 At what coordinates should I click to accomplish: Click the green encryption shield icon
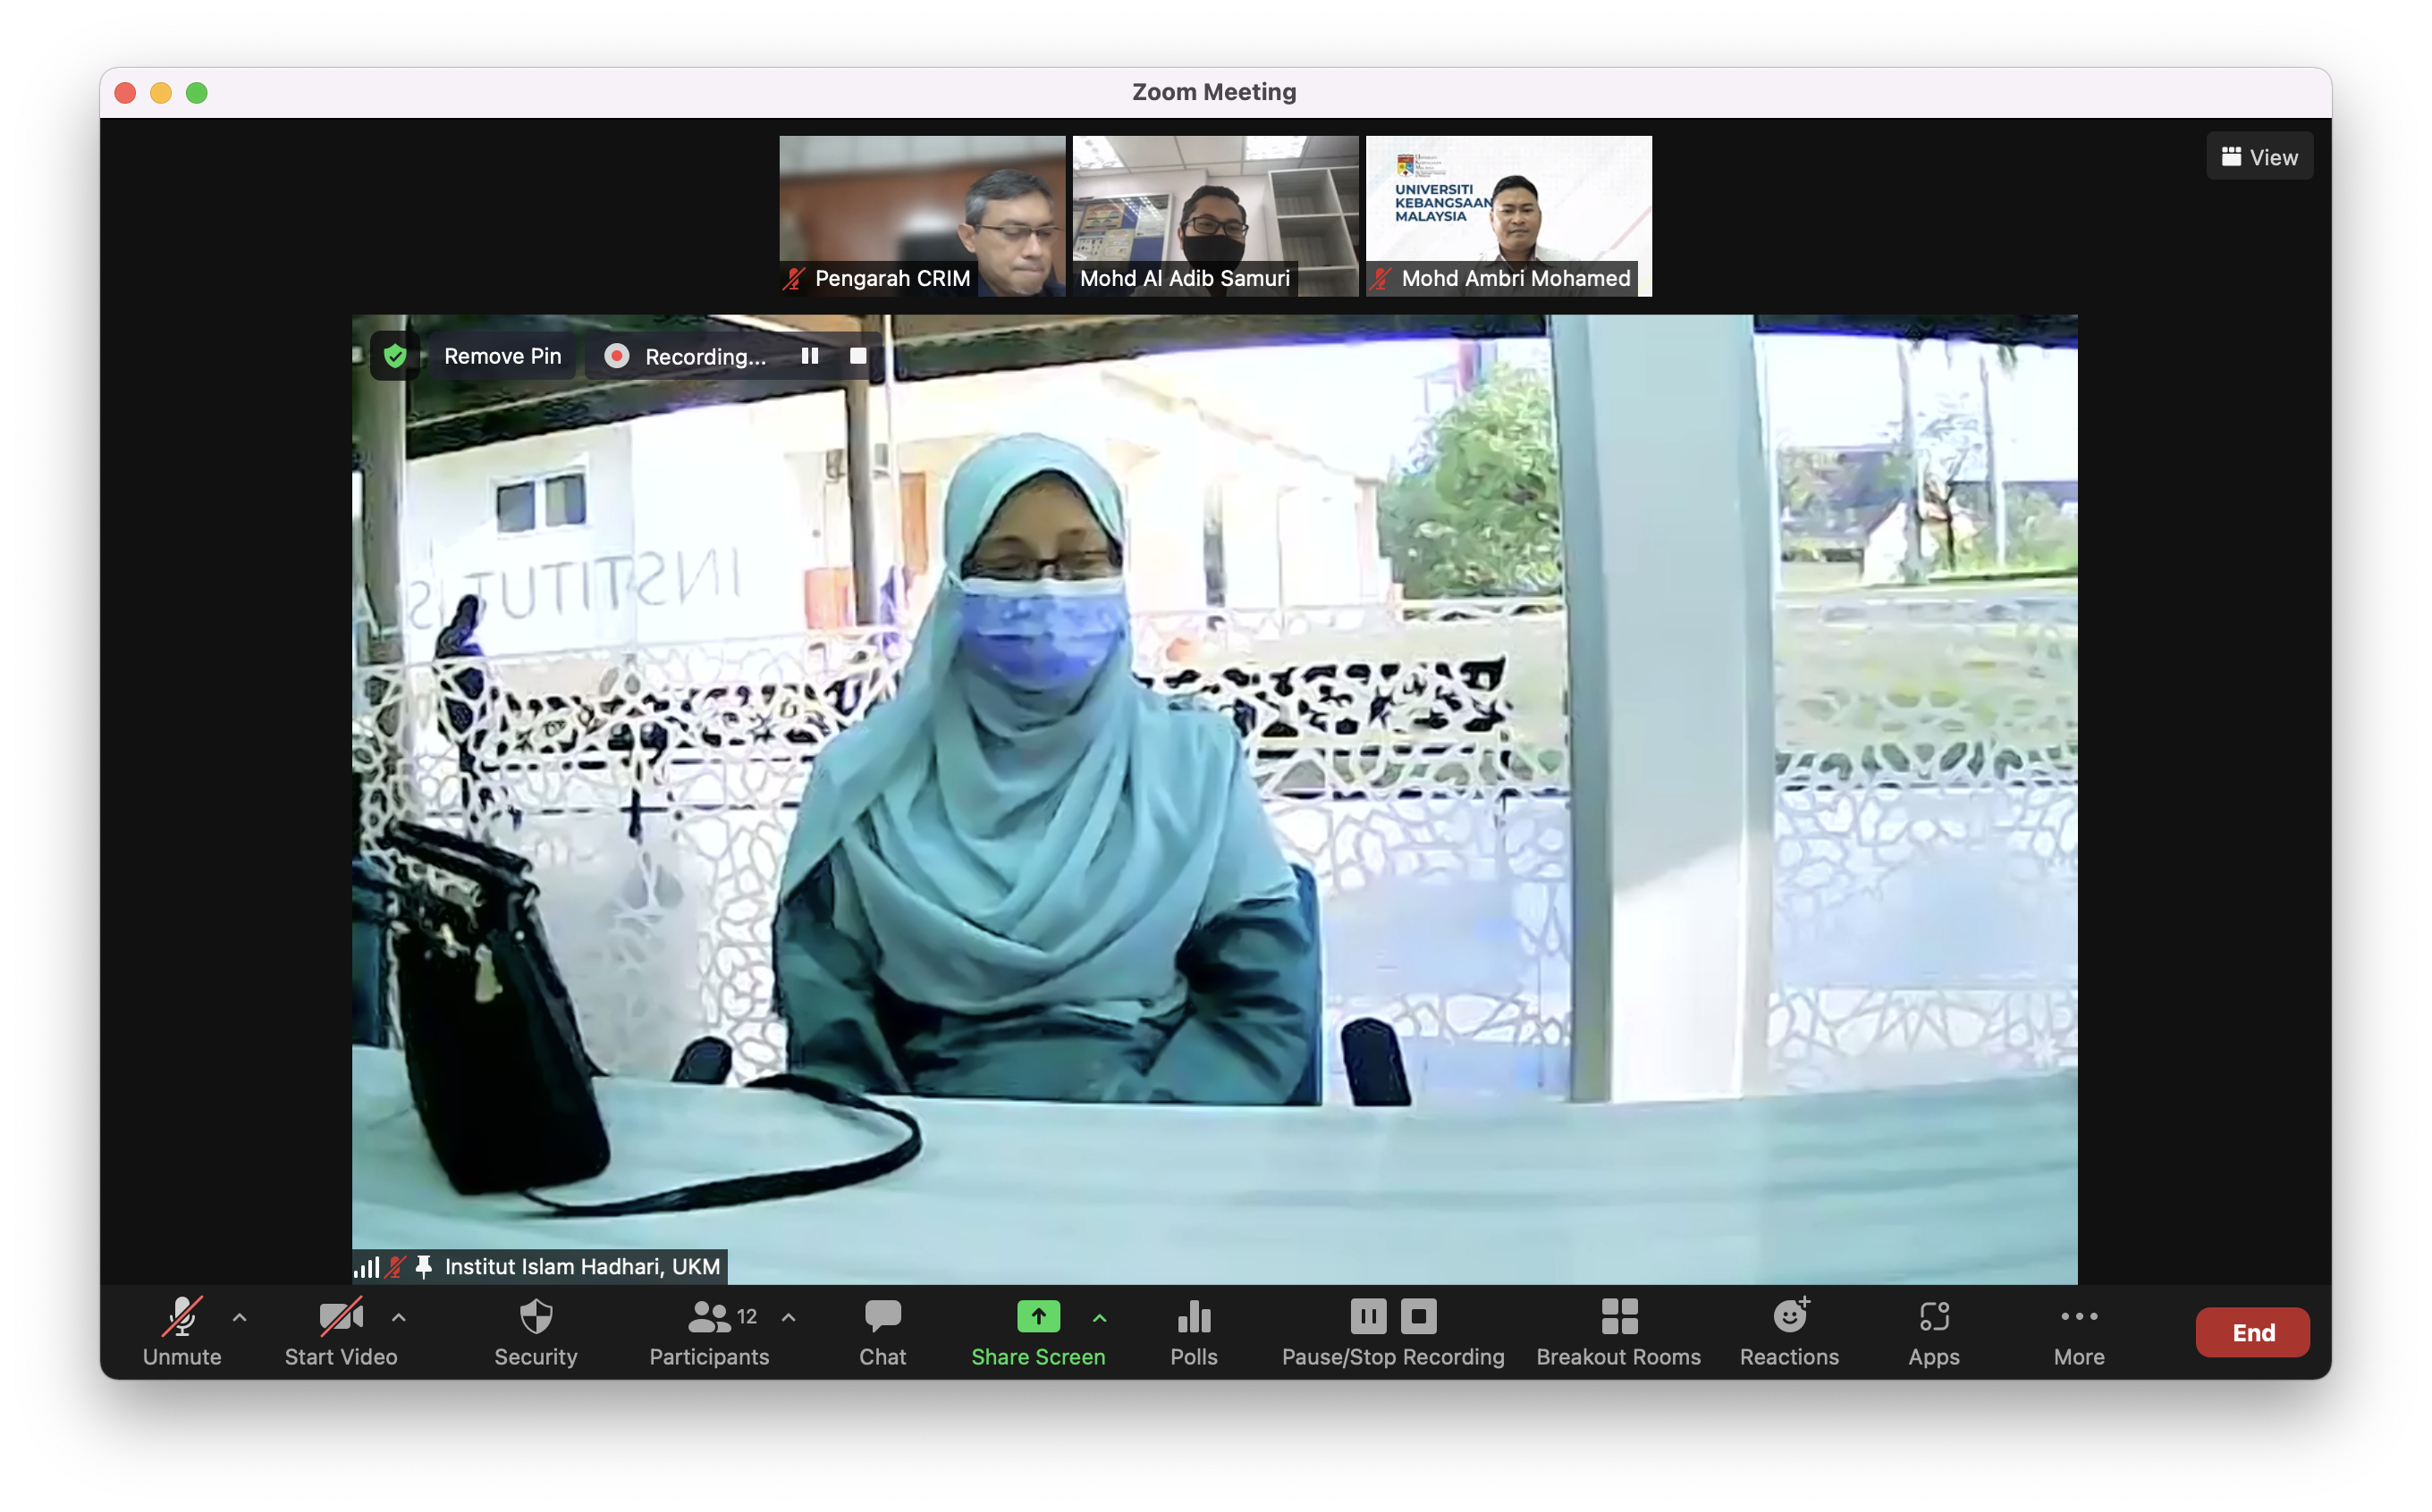coord(395,356)
